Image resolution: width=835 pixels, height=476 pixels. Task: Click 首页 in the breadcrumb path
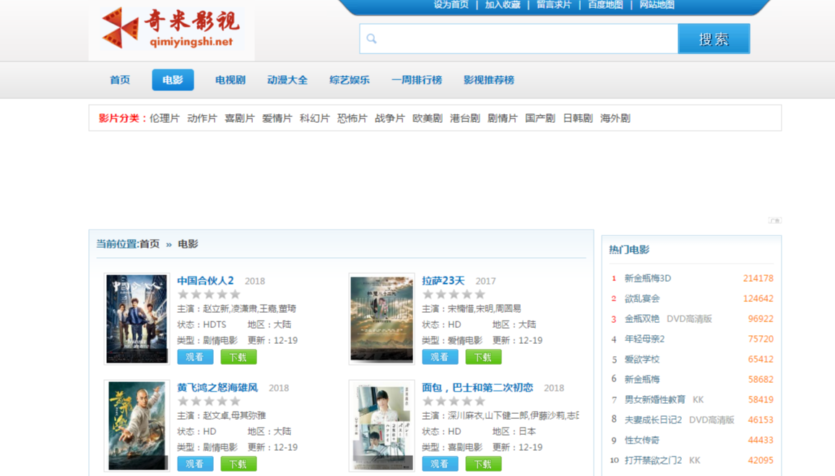(x=150, y=244)
